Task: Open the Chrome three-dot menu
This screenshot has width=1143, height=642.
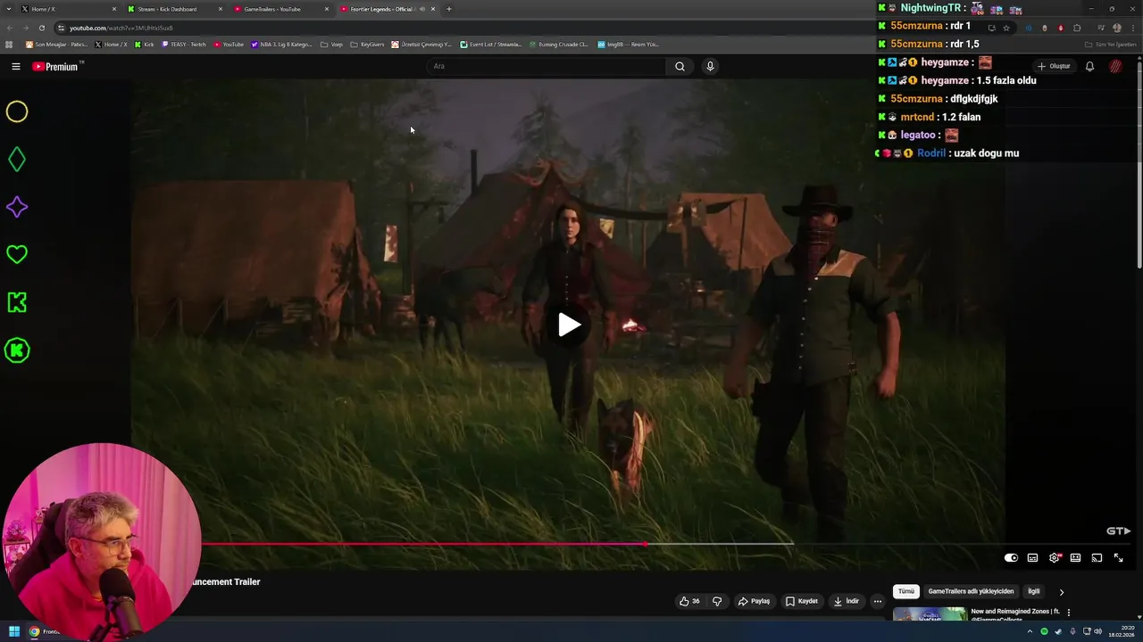Action: click(x=1132, y=28)
